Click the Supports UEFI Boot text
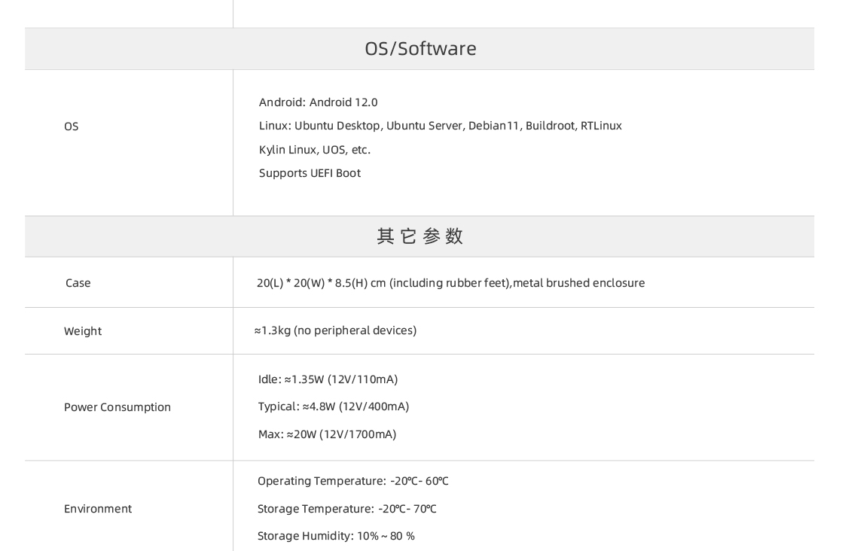 [310, 173]
